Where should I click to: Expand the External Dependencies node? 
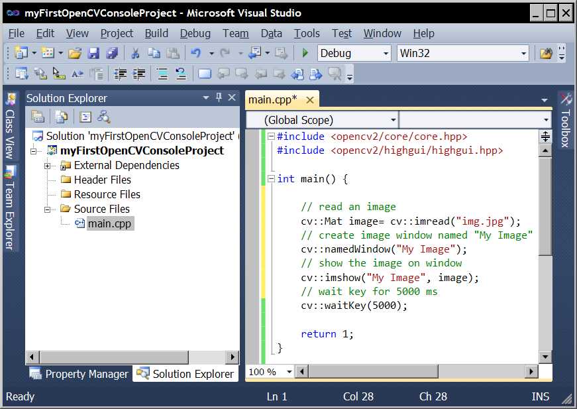(48, 166)
